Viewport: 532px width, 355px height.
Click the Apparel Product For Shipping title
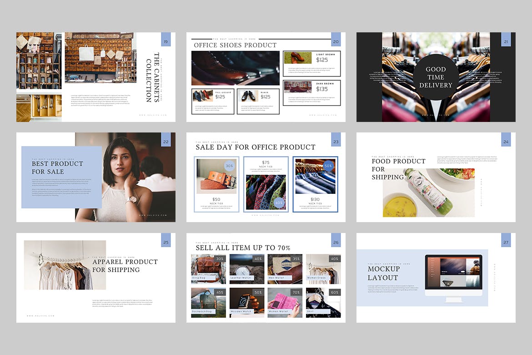pyautogui.click(x=125, y=265)
